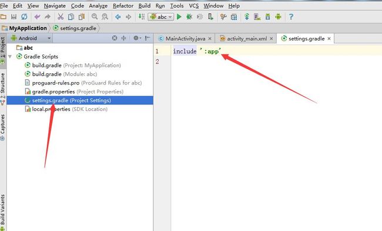The width and height of the screenshot is (382, 231).
Task: Click the Cut scissors icon
Action: pyautogui.click(x=61, y=17)
